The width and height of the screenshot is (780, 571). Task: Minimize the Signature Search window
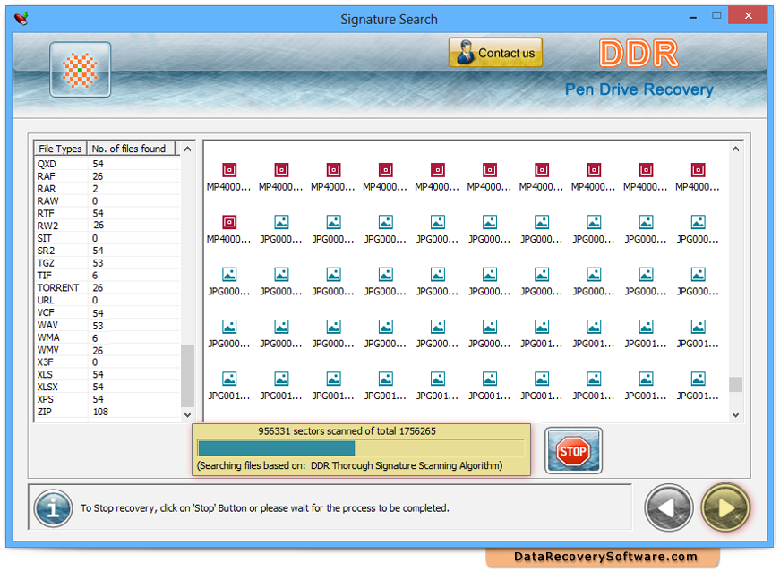[692, 17]
